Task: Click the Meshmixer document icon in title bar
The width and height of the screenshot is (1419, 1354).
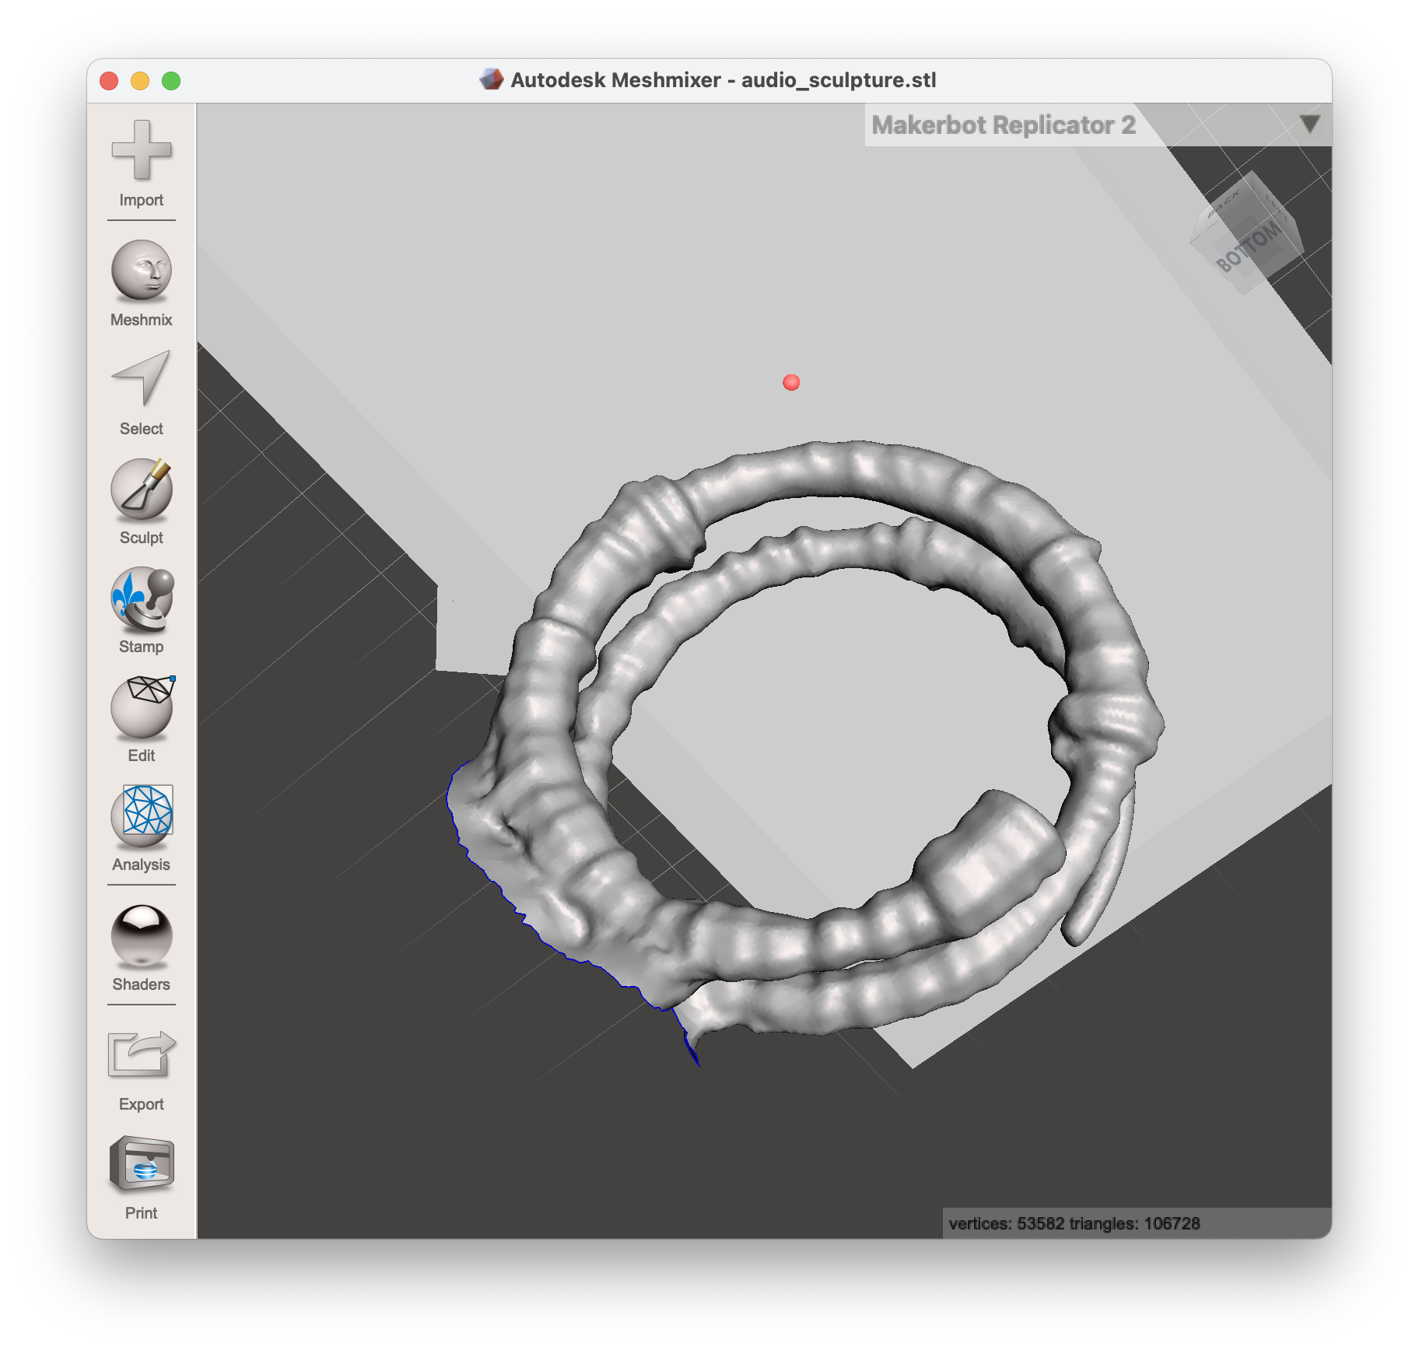Action: pyautogui.click(x=492, y=80)
